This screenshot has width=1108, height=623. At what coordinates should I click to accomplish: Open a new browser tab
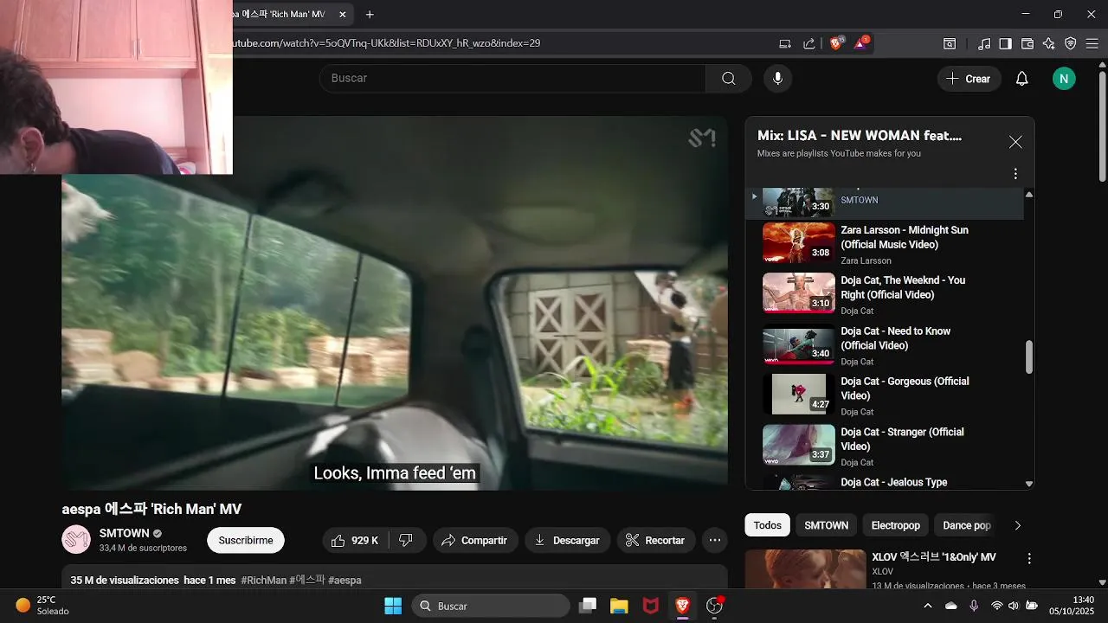point(370,15)
